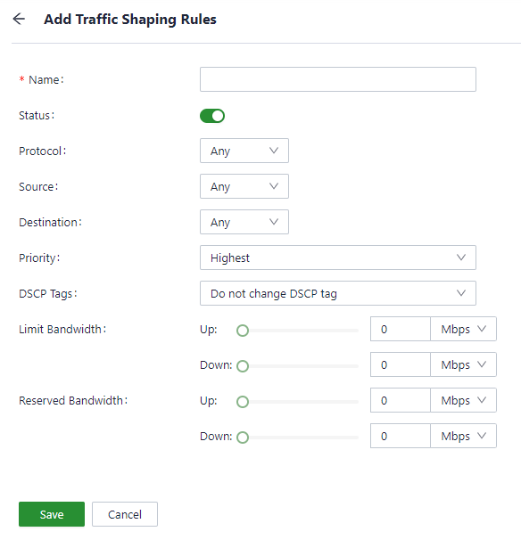Click the DSCP Tags label
521x548 pixels.
tap(48, 294)
